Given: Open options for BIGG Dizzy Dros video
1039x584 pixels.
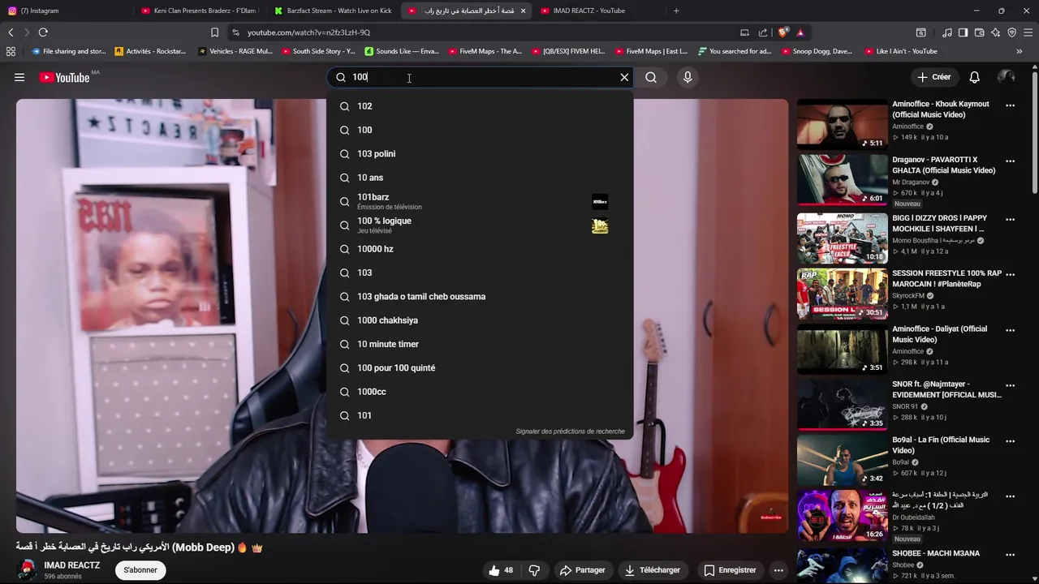Looking at the screenshot, I should click(x=1010, y=219).
